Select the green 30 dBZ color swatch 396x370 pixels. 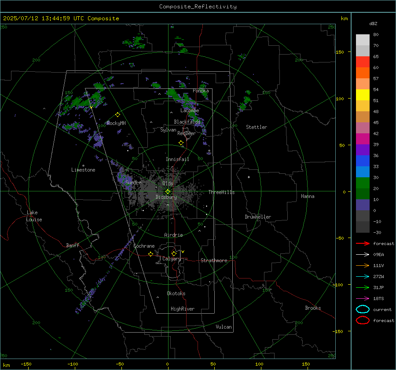(x=363, y=183)
